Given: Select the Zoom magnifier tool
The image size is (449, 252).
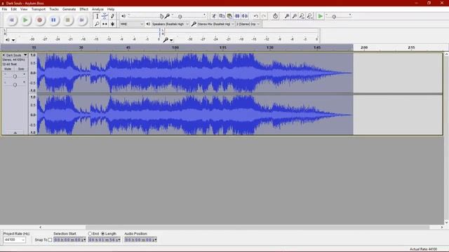Looking at the screenshot, I should coord(97,24).
